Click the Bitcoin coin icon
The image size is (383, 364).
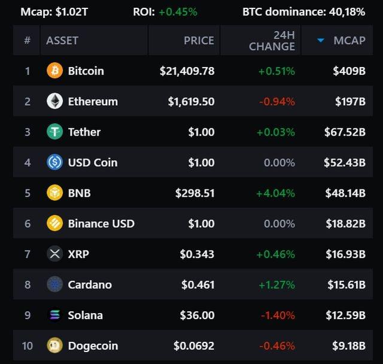point(54,71)
